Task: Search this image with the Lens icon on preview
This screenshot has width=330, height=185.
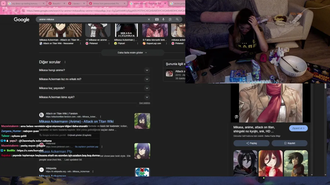Action: coord(236,117)
